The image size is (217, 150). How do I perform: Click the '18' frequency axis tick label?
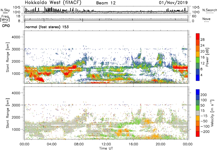point(18,16)
